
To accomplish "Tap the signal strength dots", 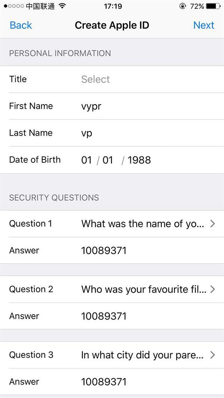I will point(14,6).
